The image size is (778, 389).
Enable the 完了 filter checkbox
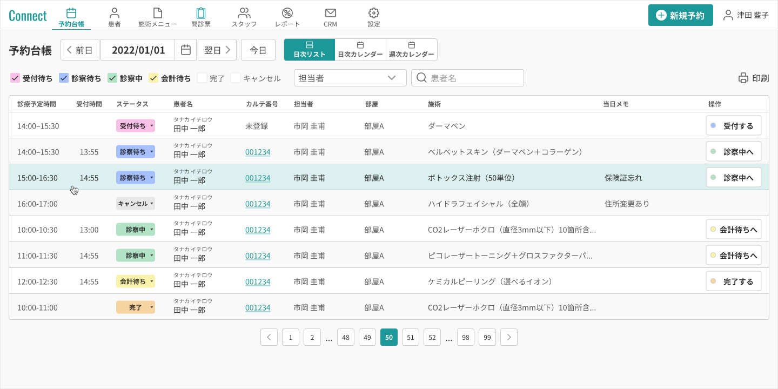coord(202,78)
